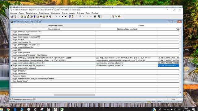Select row Ведро оцинкованное
The image size is (198, 111).
[54, 34]
